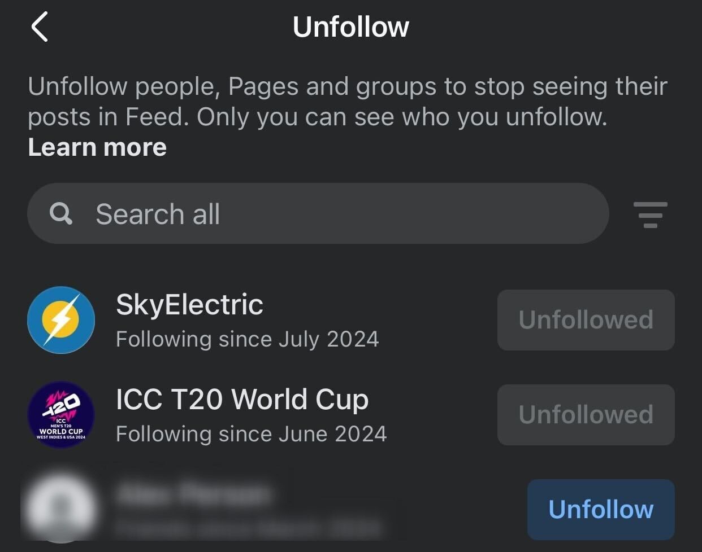Tap the 'Unfollow people, Pages and groups' text

(226, 87)
